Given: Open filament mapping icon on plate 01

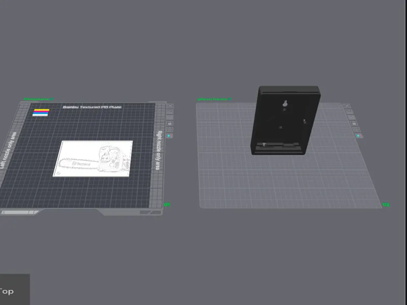Looking at the screenshot, I should pos(170,135).
